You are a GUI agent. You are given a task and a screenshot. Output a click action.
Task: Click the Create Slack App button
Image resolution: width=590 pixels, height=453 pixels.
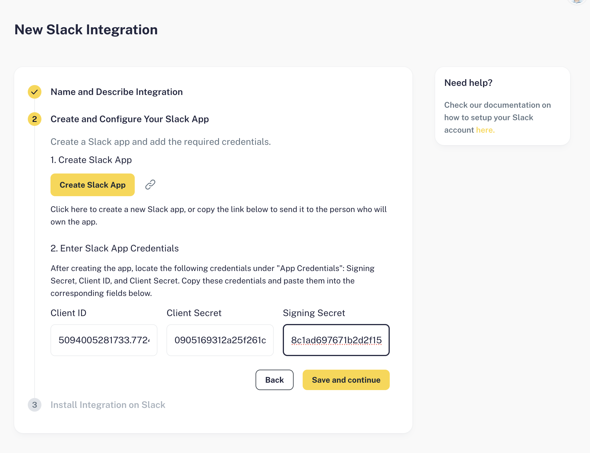point(92,185)
